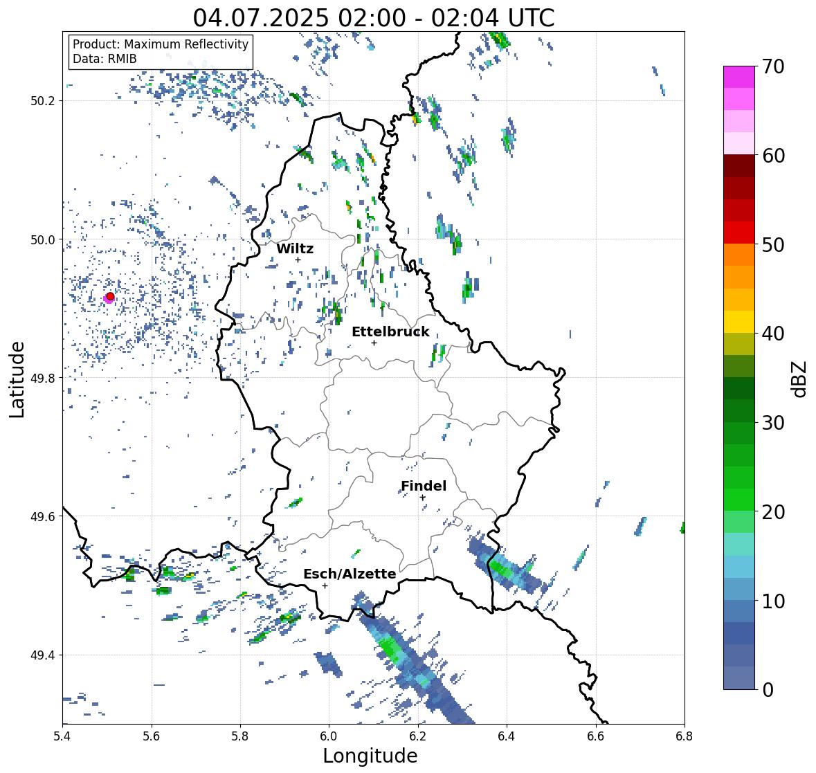Click the Latitude axis label

(17, 379)
